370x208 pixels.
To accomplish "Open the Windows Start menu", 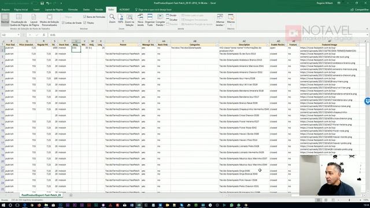I will [x=3, y=205].
